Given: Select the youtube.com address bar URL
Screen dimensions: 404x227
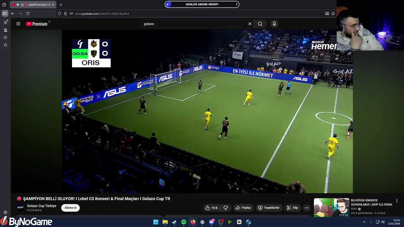Looking at the screenshot, I should (102, 14).
